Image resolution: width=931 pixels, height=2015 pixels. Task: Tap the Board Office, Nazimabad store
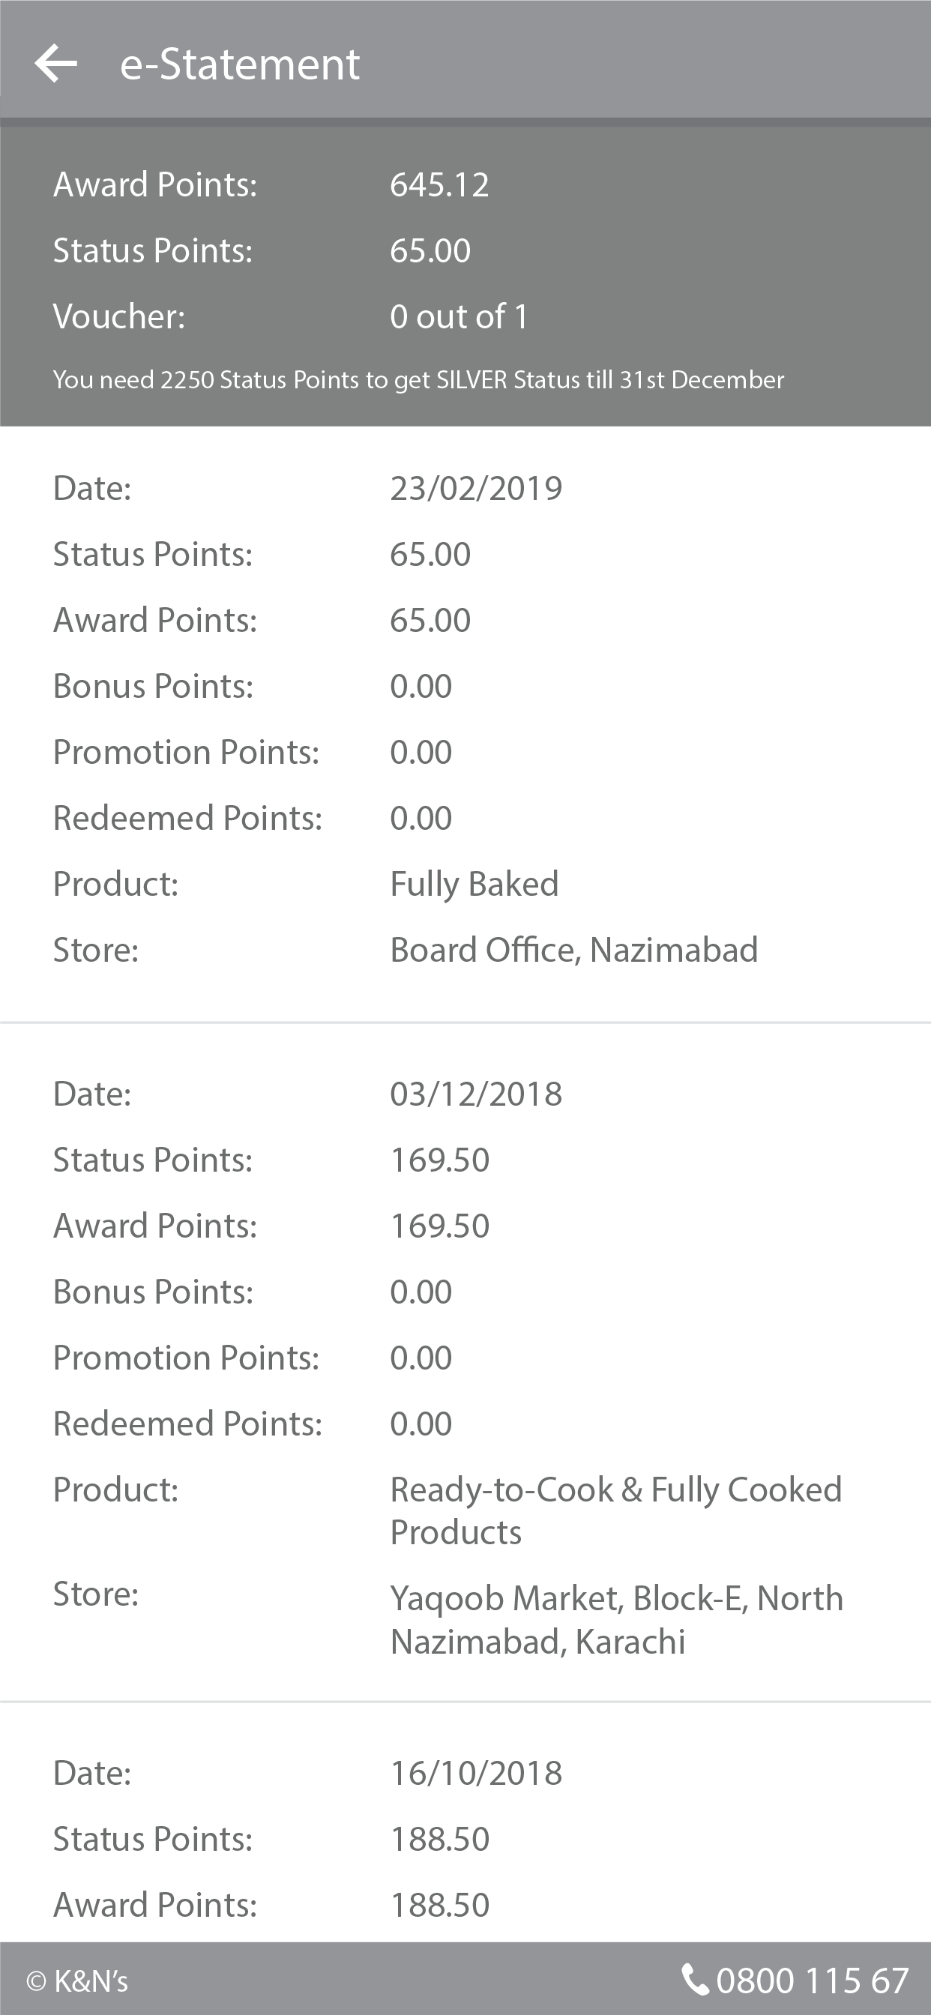[573, 951]
